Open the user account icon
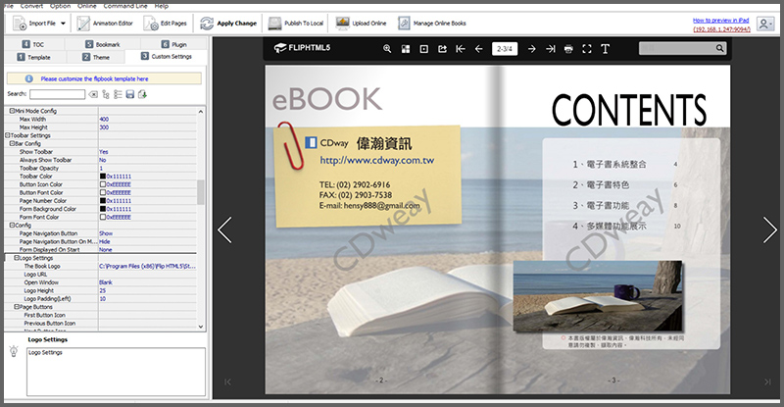The image size is (784, 407). [x=765, y=24]
